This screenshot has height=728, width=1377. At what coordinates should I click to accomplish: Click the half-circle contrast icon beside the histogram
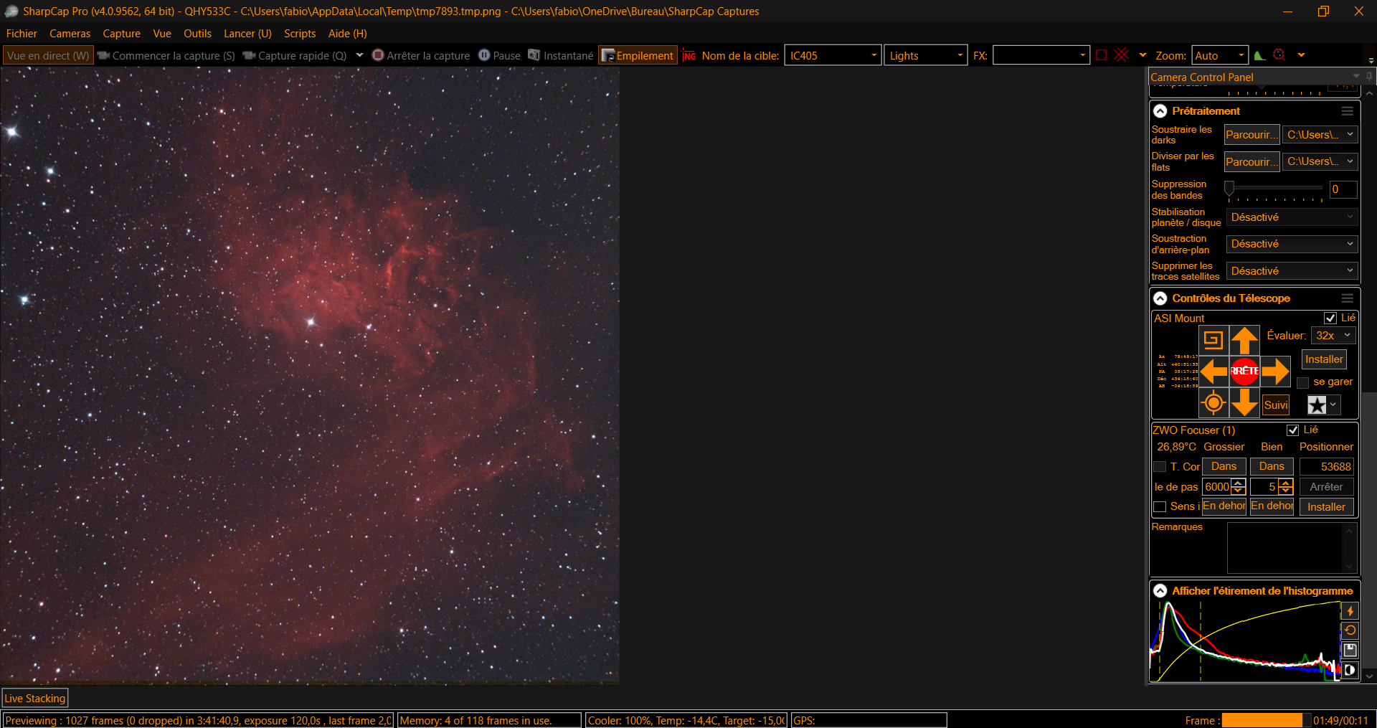pyautogui.click(x=1350, y=670)
